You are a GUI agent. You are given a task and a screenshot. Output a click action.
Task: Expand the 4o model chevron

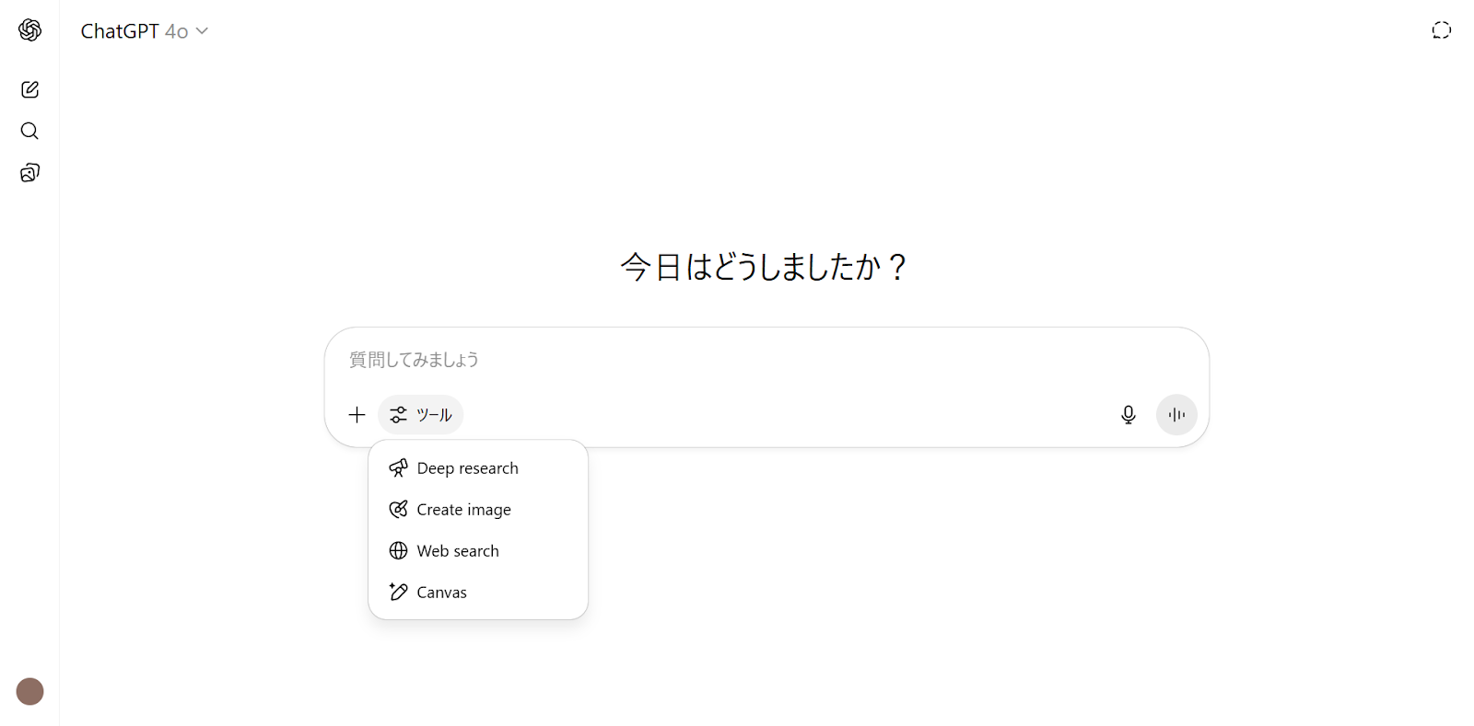(x=202, y=30)
